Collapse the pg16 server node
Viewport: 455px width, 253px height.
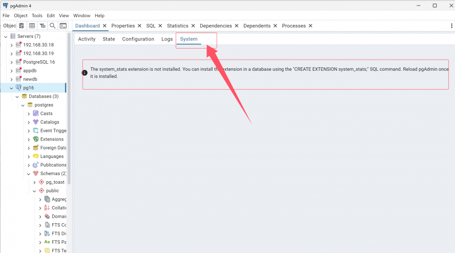11,88
